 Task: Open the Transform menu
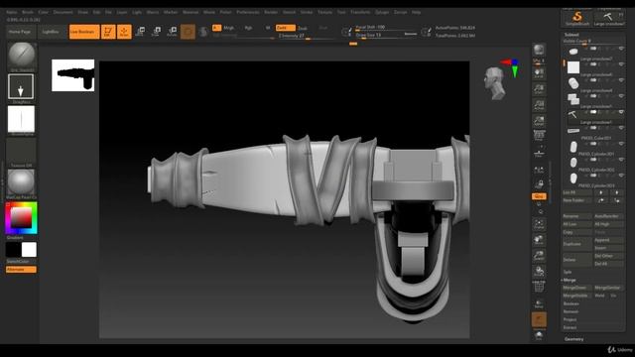coord(360,12)
